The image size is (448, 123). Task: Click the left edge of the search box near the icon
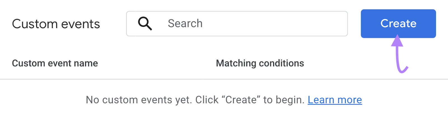tap(130, 24)
